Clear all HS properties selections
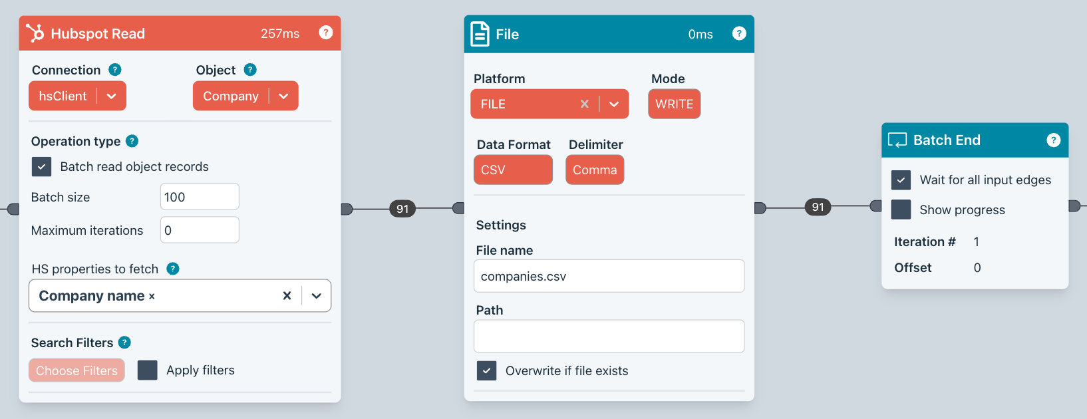The image size is (1087, 419). pos(287,296)
